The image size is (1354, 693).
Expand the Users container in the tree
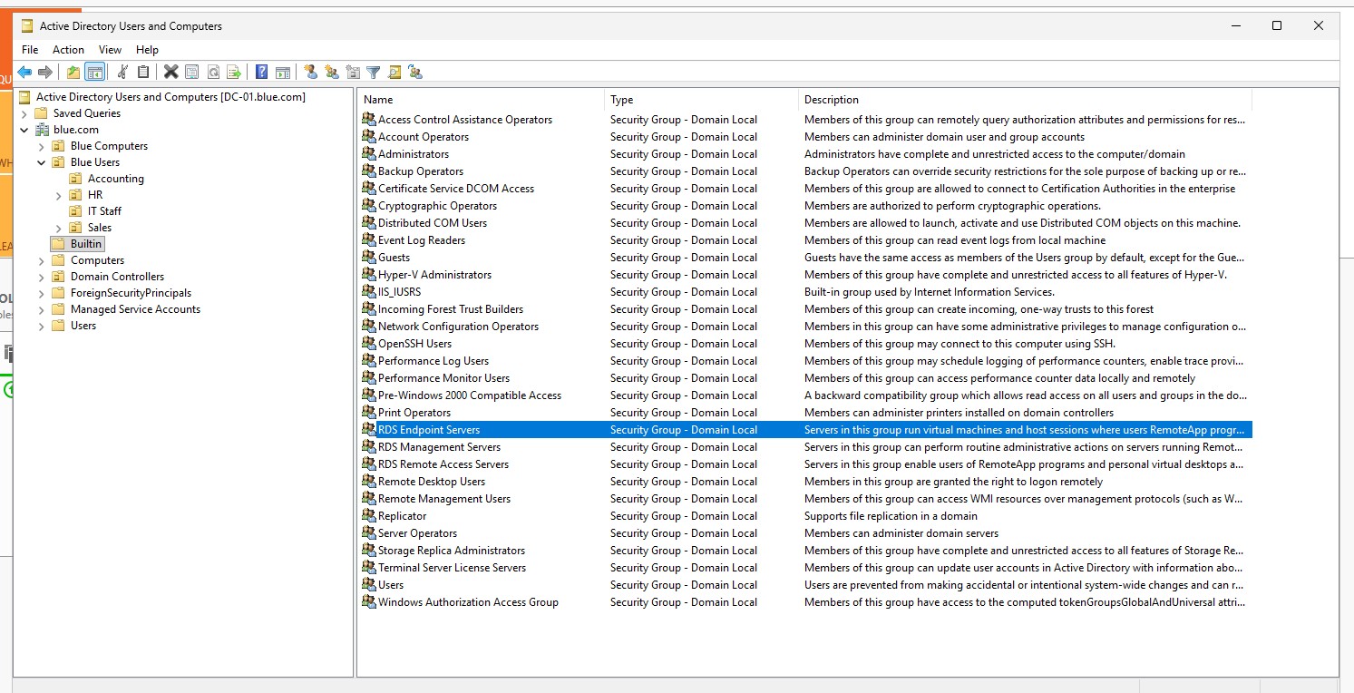click(42, 326)
